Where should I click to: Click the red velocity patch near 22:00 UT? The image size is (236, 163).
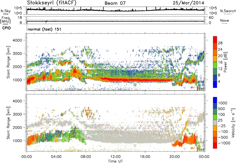[x=190, y=139]
